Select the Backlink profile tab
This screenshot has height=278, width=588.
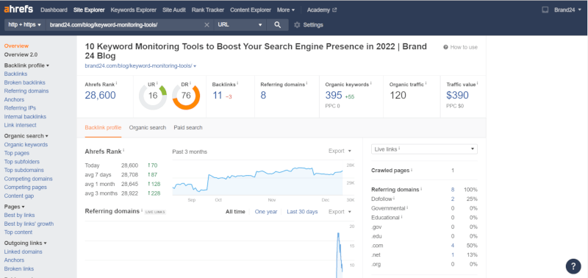103,127
